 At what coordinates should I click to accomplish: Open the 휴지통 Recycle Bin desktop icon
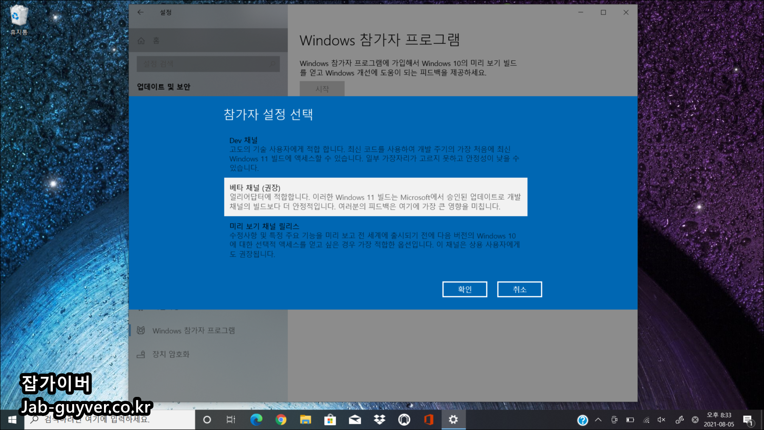pyautogui.click(x=19, y=20)
